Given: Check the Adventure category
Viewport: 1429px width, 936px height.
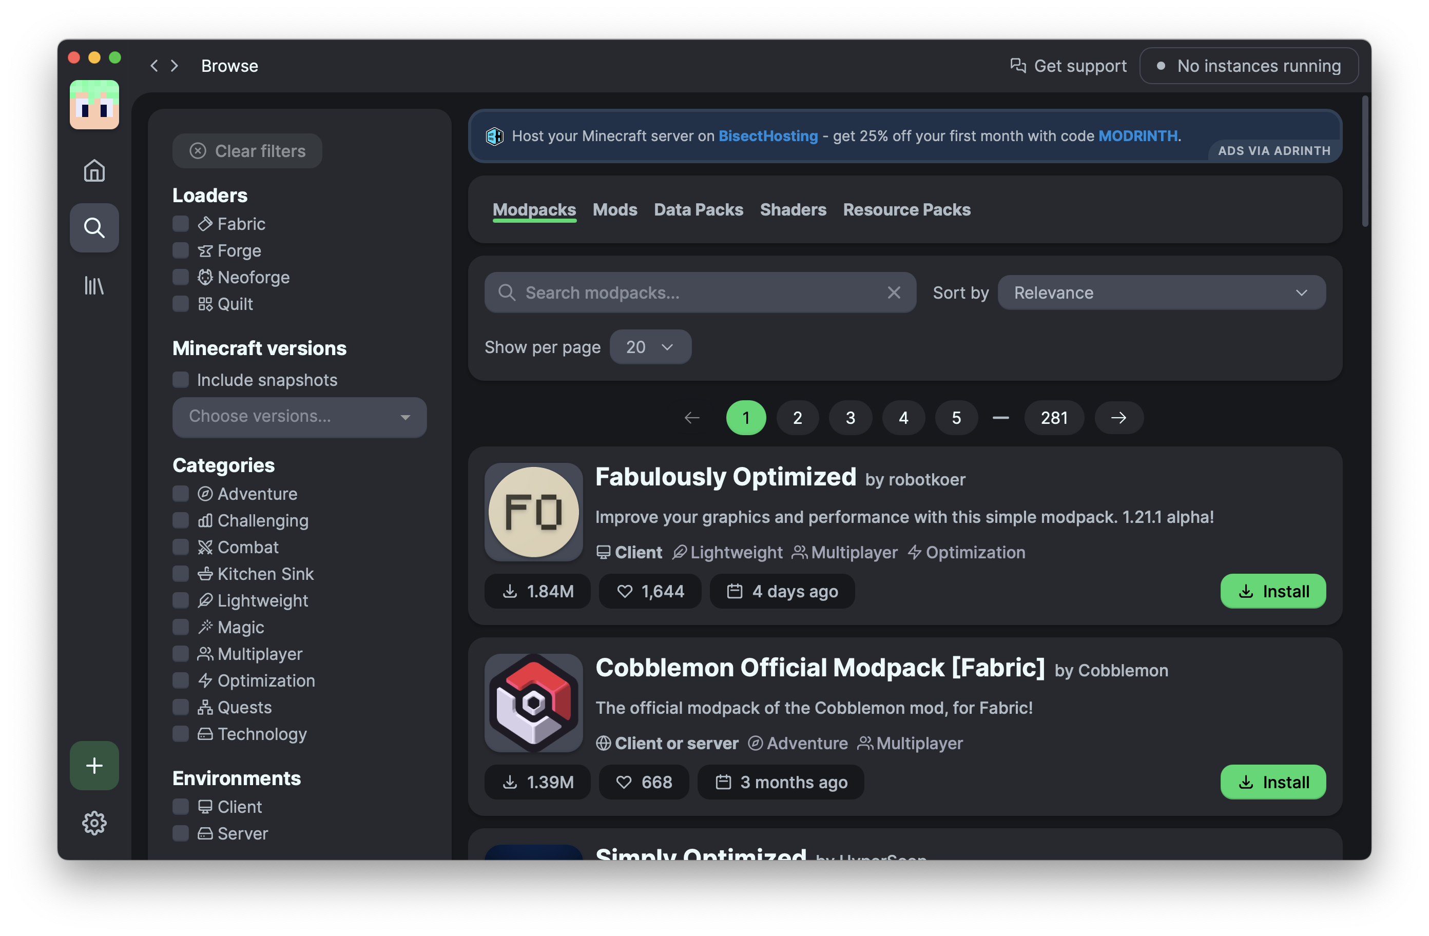Looking at the screenshot, I should [181, 494].
